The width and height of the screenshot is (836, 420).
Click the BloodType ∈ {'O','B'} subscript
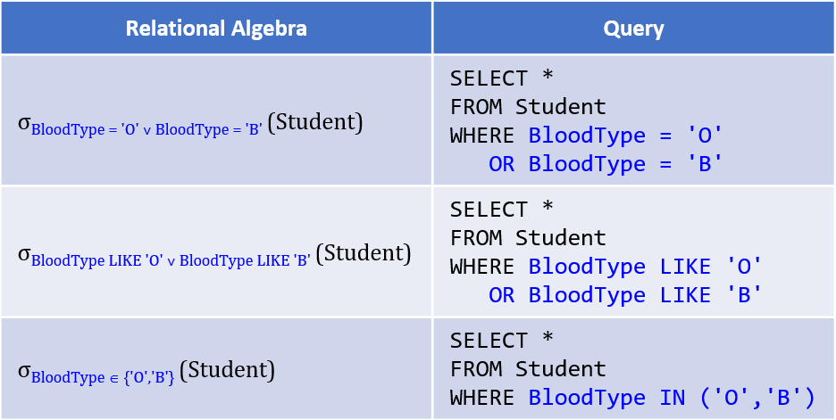103,378
